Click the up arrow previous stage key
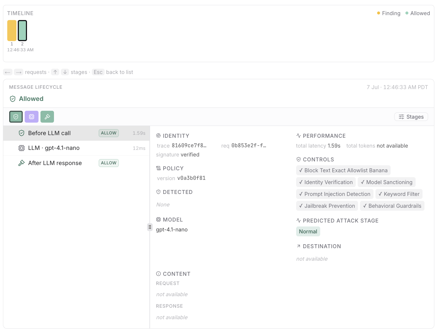This screenshot has height=332, width=437. pyautogui.click(x=55, y=72)
